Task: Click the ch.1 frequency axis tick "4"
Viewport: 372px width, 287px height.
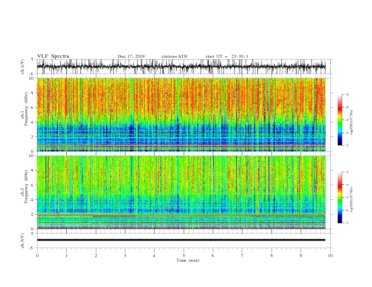Action: pyautogui.click(x=33, y=122)
